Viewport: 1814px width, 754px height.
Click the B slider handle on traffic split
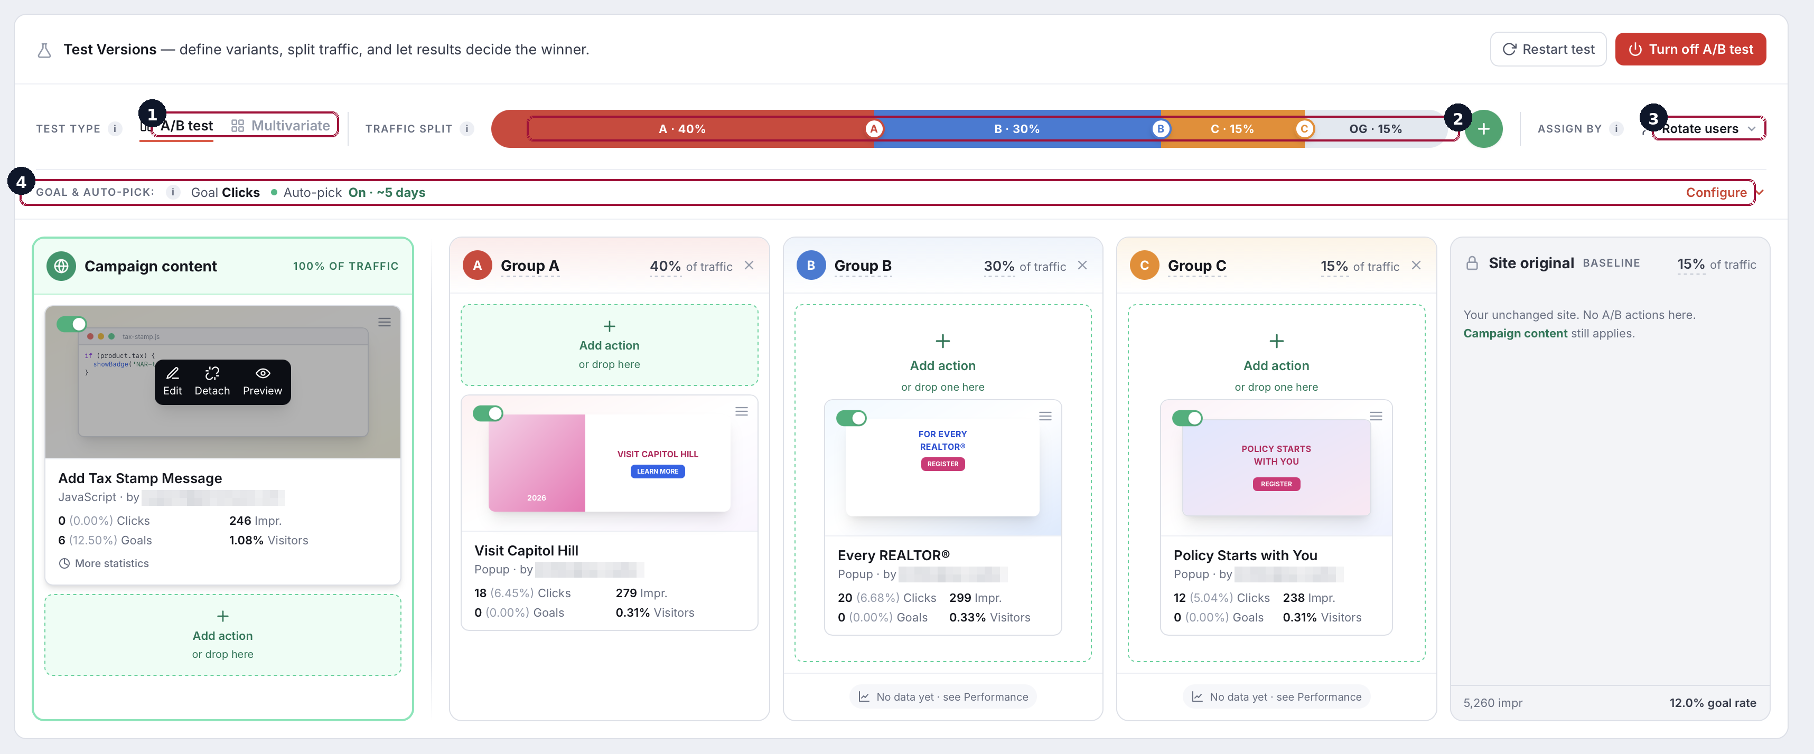point(1161,129)
